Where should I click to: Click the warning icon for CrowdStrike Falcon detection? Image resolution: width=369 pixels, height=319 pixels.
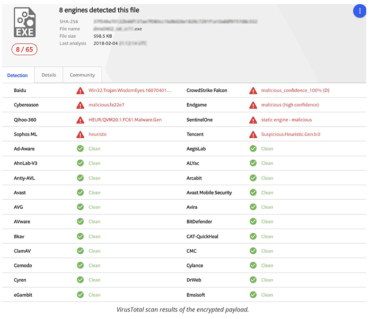(x=253, y=90)
